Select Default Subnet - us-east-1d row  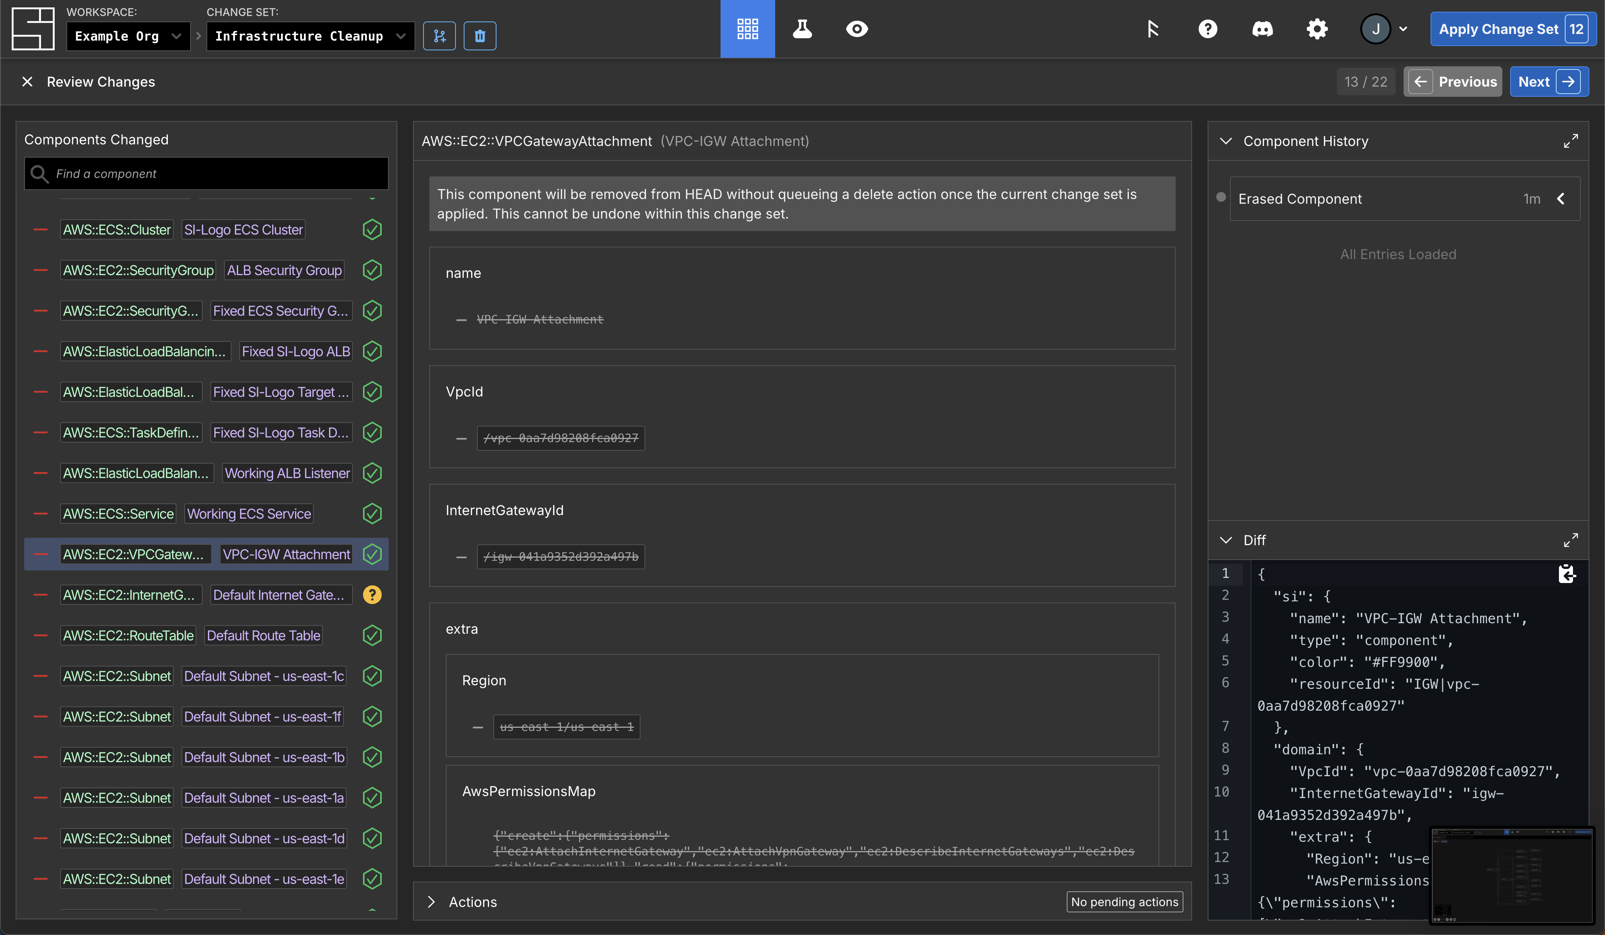[206, 838]
